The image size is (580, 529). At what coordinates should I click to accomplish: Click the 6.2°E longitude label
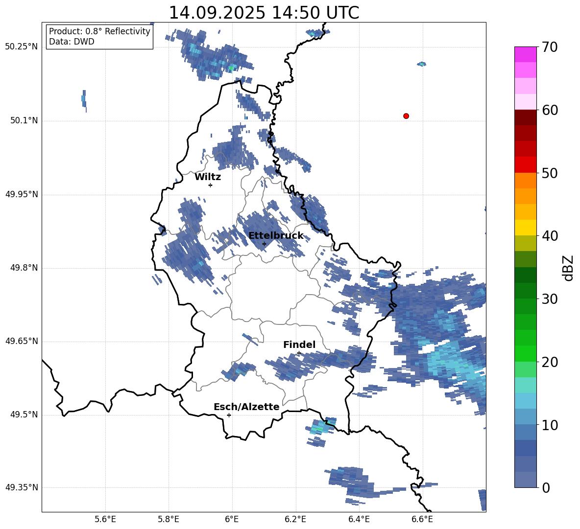pyautogui.click(x=295, y=519)
